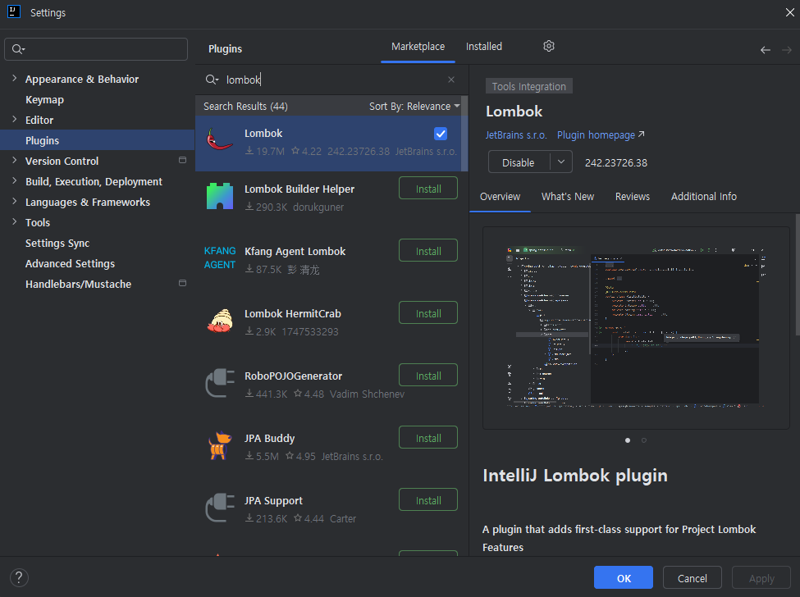Open search options magnifier in plugin search

(213, 80)
